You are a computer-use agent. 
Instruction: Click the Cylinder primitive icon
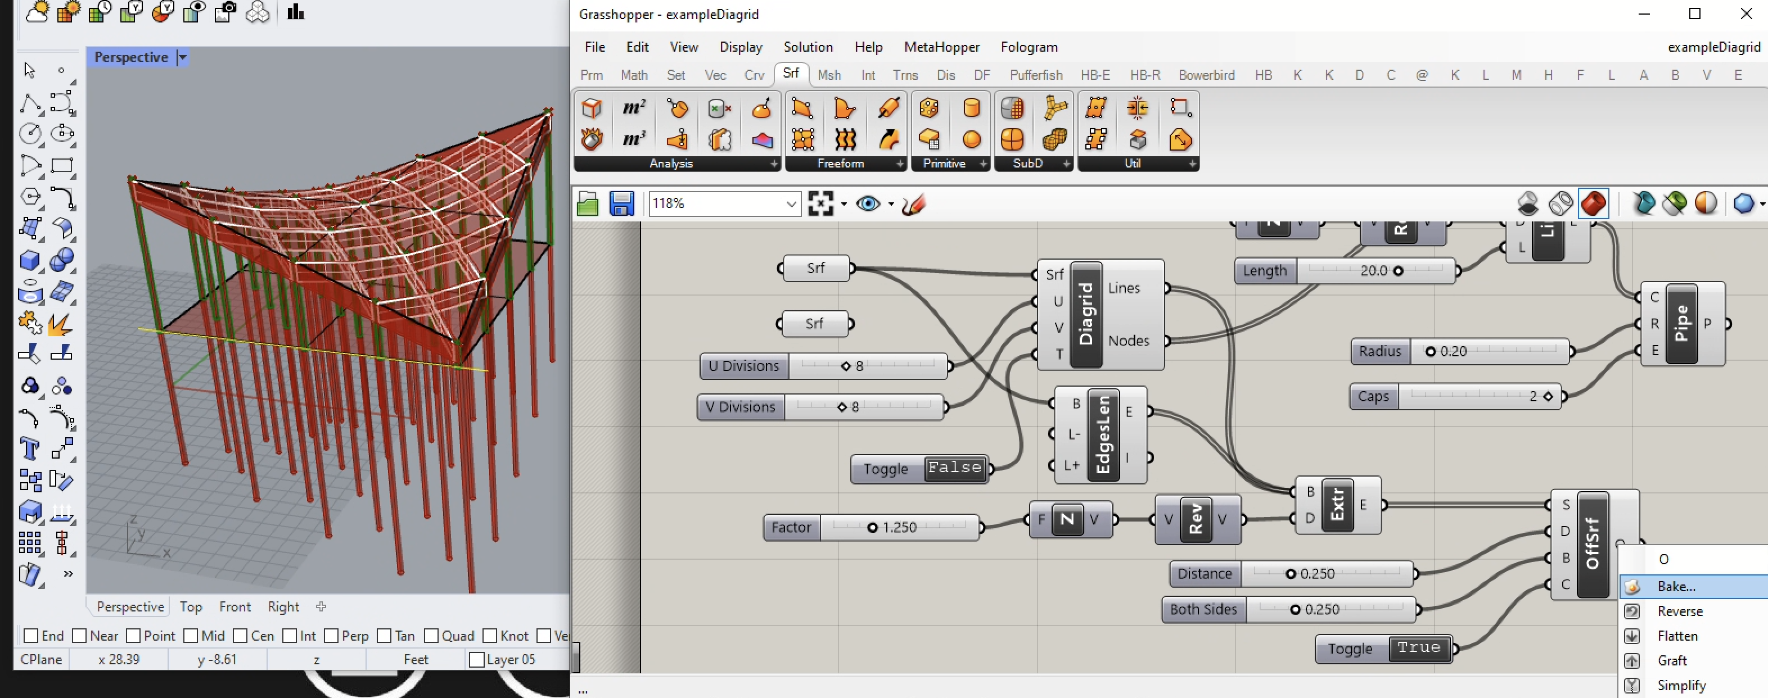tap(971, 108)
